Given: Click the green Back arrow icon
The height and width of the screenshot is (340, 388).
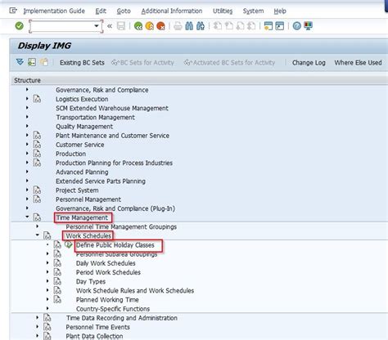Looking at the screenshot, I should click(138, 26).
